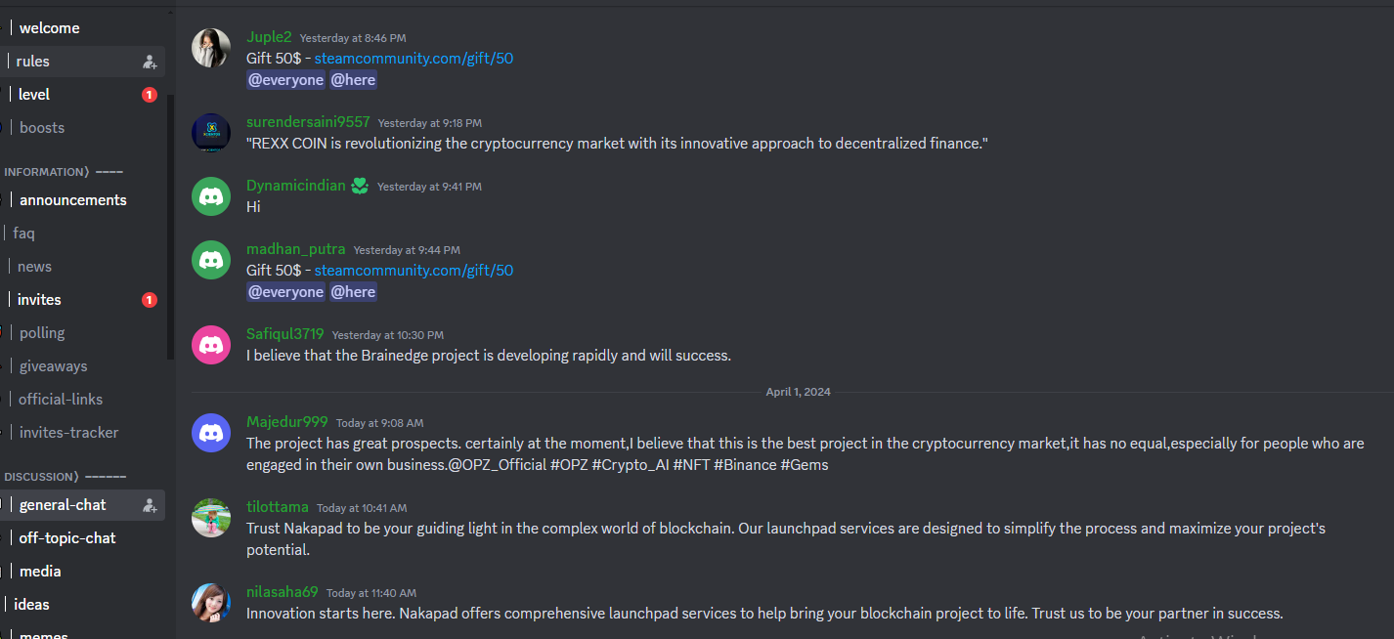Open the invites channel with unread badge

(83, 300)
